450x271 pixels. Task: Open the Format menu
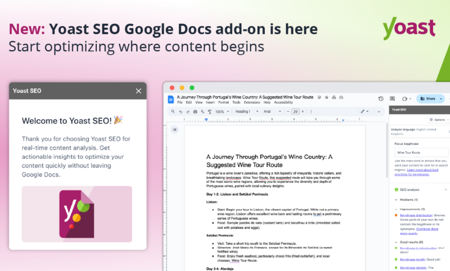[x=224, y=103]
